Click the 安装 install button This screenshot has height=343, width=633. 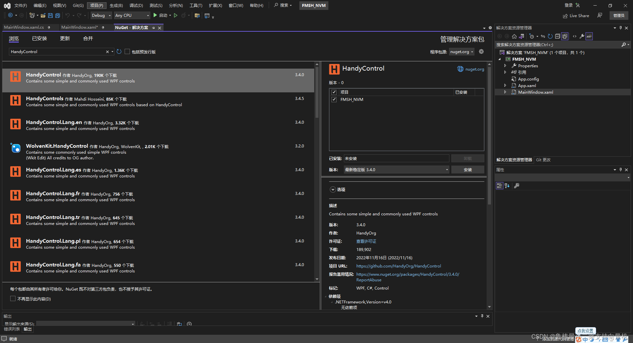[x=467, y=170]
